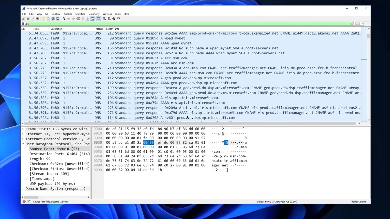Select the ris.api.iris.microsoft.com A query 0x204a

pos(191,98)
